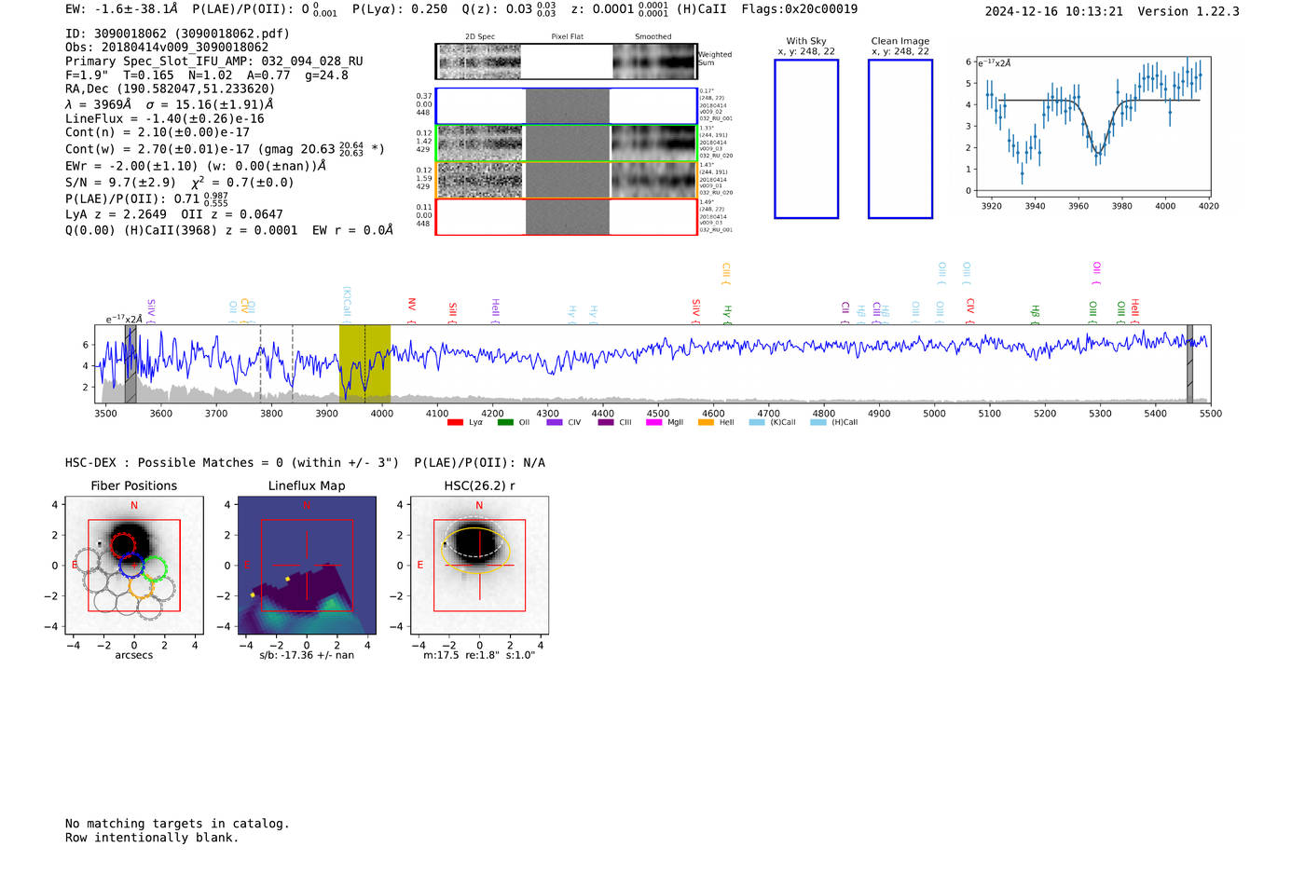Viewport: 1305px width, 888px height.
Task: Click the (K)CaII legend swatch
Action: click(757, 423)
